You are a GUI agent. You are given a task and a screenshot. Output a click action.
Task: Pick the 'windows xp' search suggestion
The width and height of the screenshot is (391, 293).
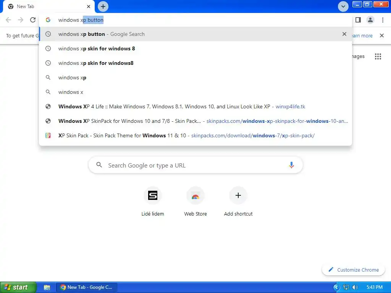[195, 77]
